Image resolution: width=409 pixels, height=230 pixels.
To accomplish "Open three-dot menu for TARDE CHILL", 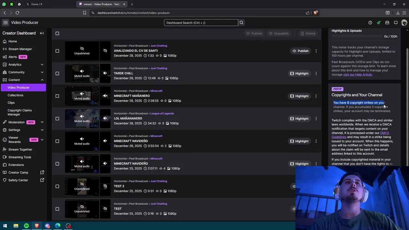I will 316,73.
